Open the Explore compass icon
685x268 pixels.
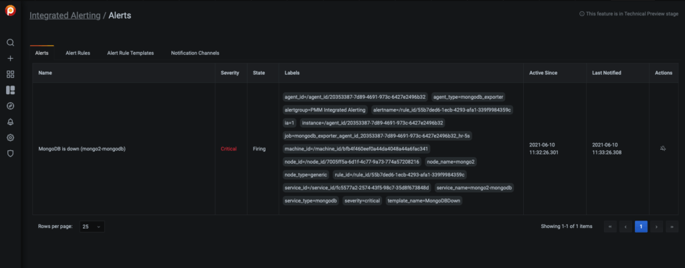coord(10,106)
